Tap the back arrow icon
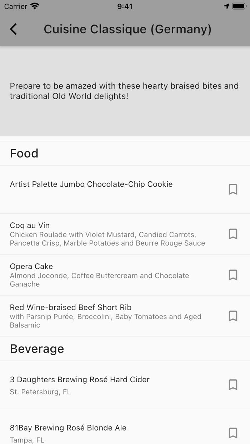 coord(14,29)
